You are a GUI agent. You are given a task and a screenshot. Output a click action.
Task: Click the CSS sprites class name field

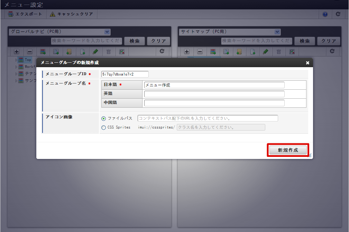221,127
